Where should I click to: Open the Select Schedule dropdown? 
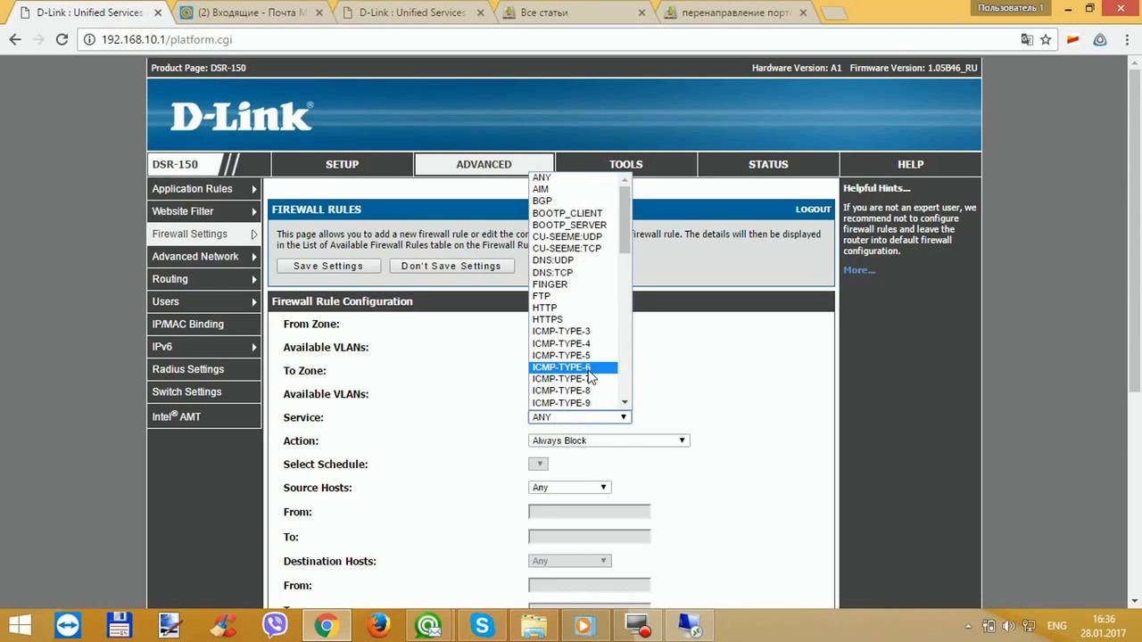[538, 464]
